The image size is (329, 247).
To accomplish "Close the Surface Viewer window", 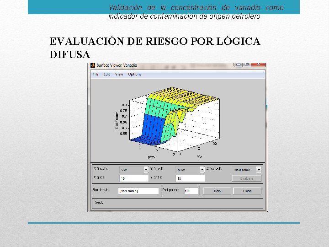I will [x=259, y=64].
